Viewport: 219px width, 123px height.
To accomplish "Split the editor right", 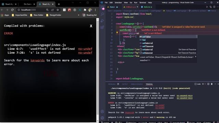I will (214, 7).
